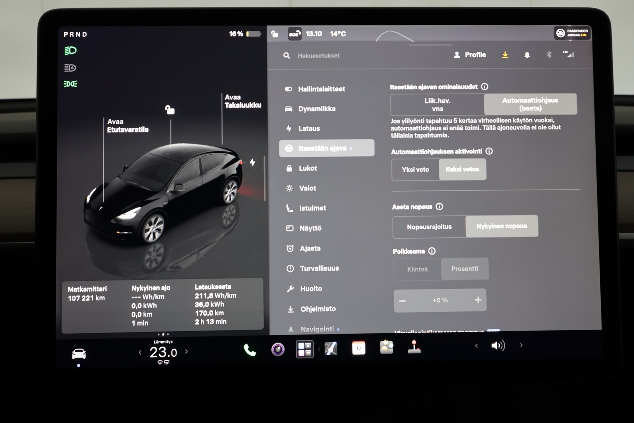Select Automaattiohjaus (beeta) option
The image size is (634, 423).
pyautogui.click(x=530, y=104)
